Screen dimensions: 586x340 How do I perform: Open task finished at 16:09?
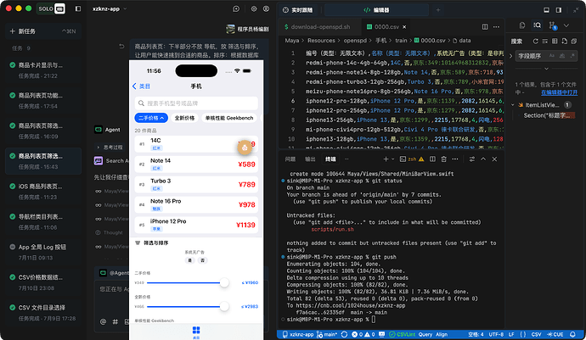pos(43,131)
